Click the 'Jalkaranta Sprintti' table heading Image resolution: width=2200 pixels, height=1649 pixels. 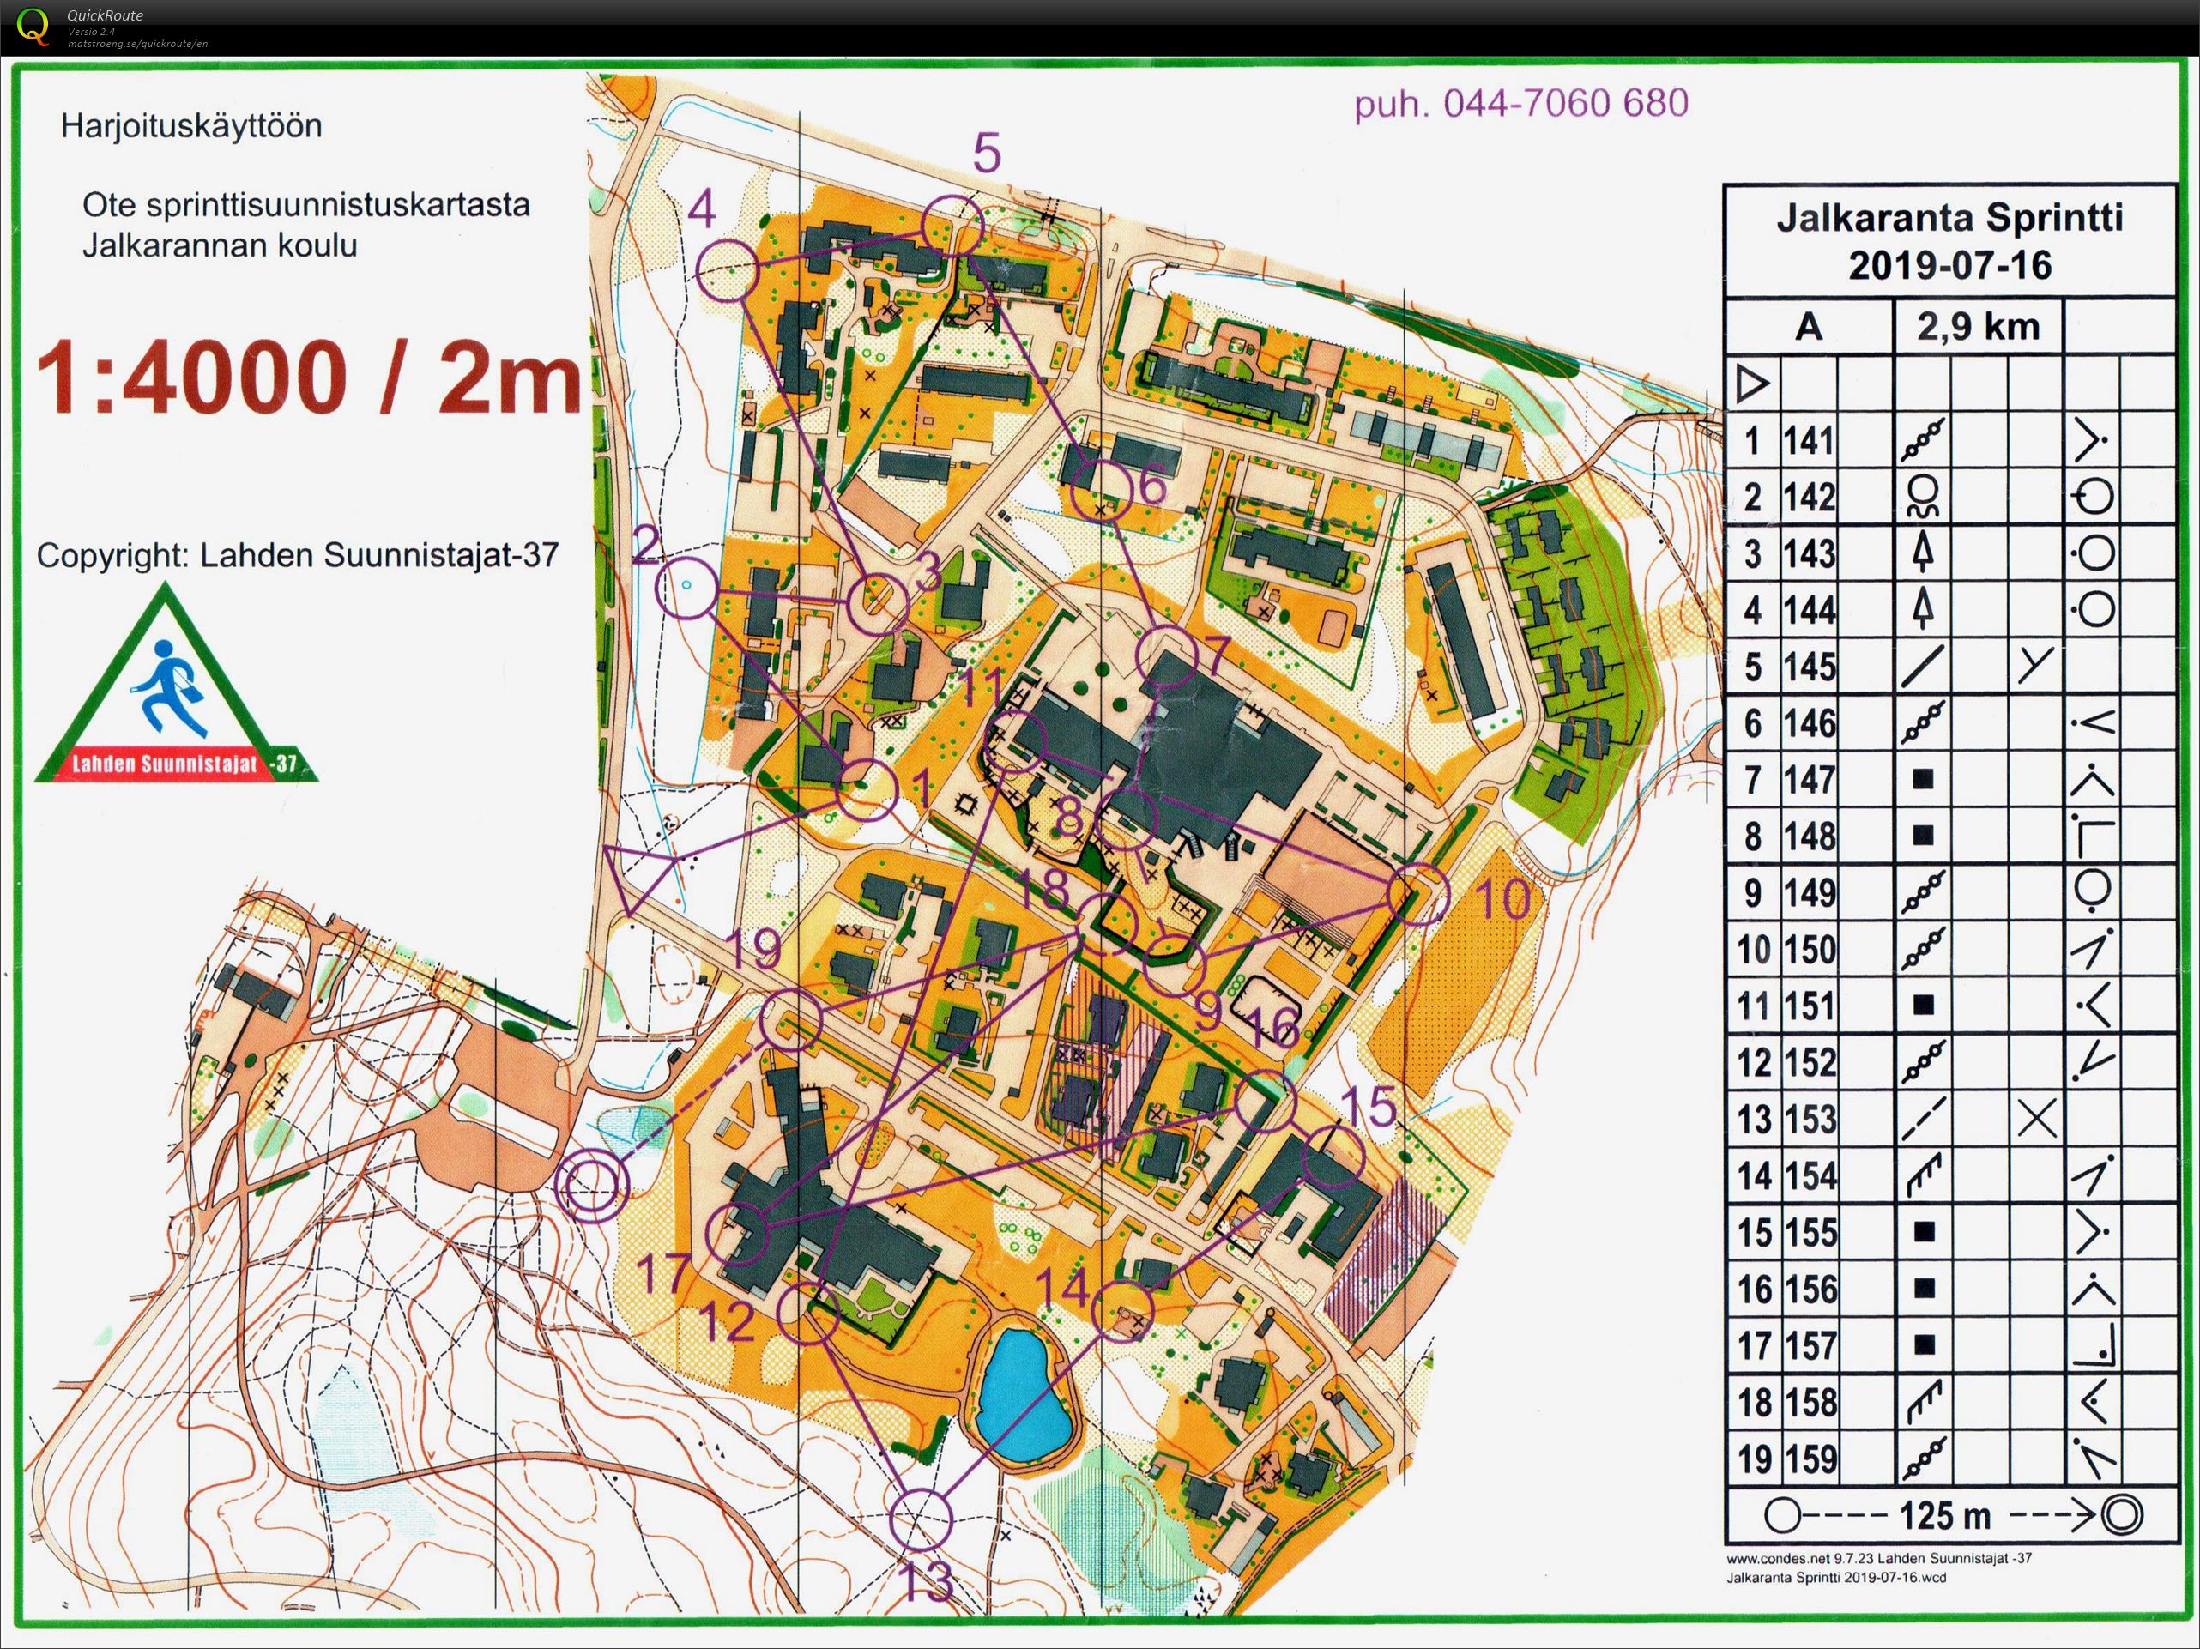[1949, 218]
